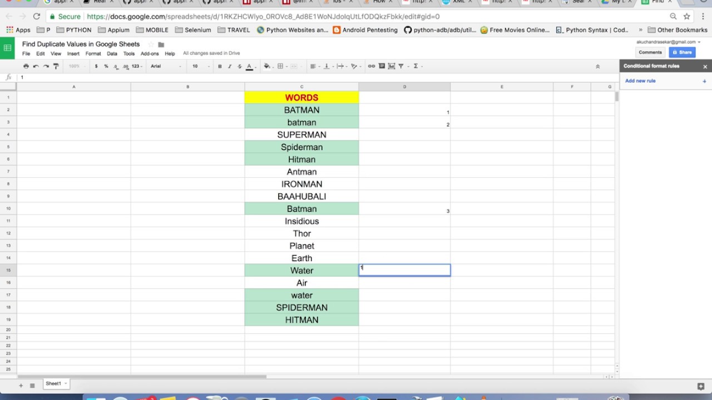Click the plus icon beside Add new rule
This screenshot has height=400, width=712.
tap(704, 81)
